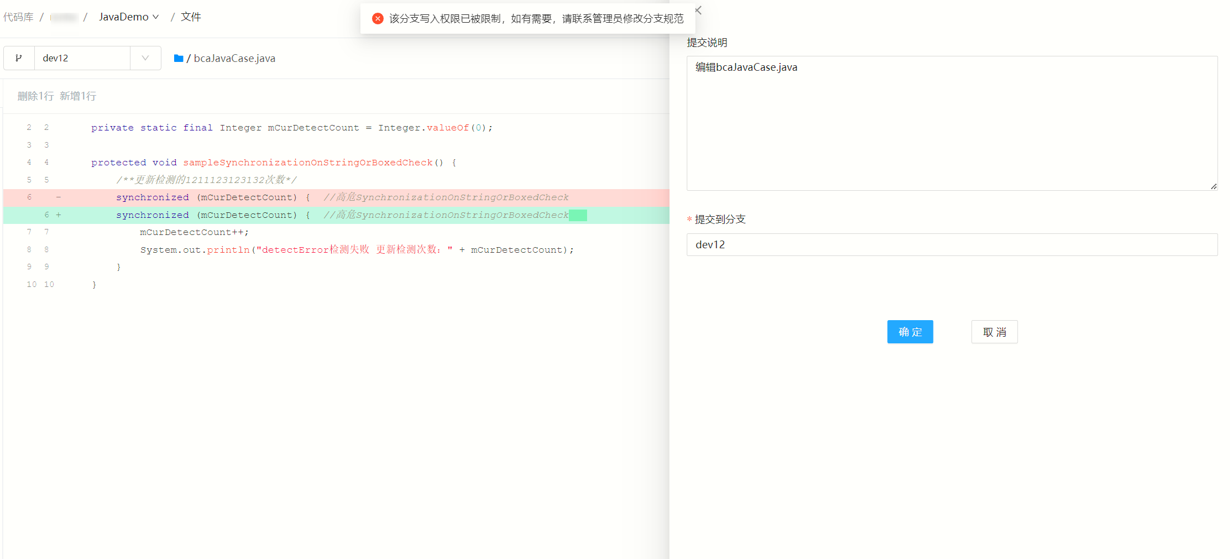
Task: Click the branch permission restricted error message
Action: click(x=536, y=19)
